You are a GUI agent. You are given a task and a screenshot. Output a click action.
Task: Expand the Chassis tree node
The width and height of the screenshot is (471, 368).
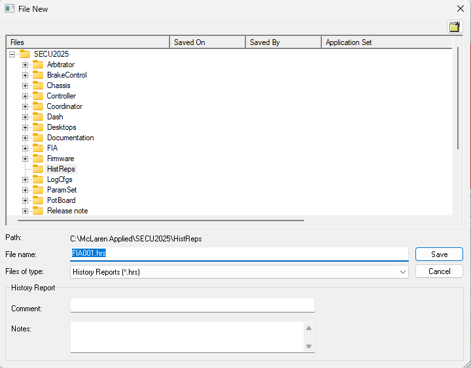click(x=26, y=86)
